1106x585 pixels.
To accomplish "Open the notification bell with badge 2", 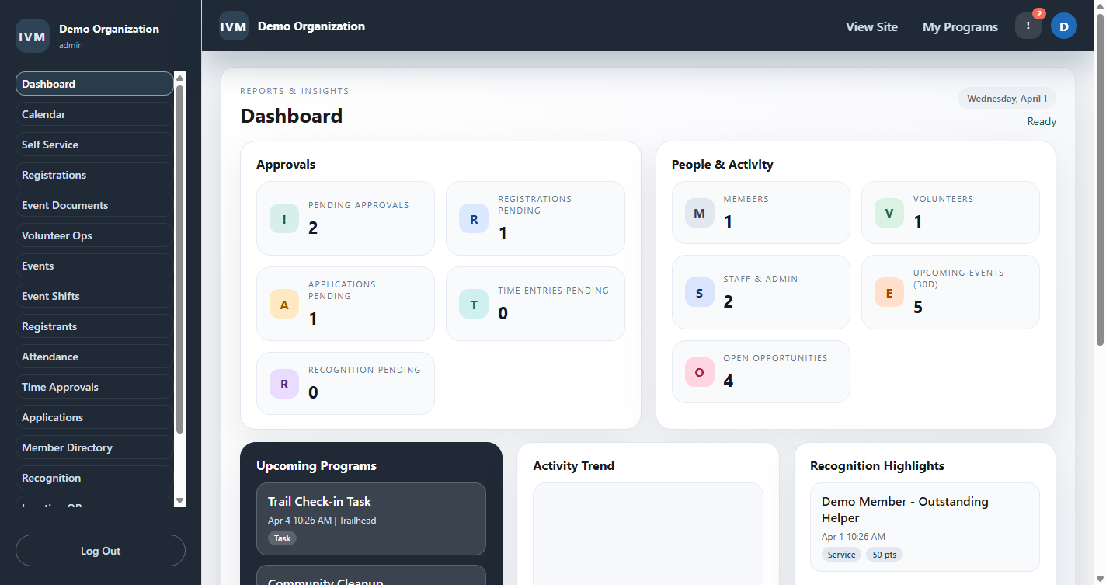I will (x=1028, y=26).
